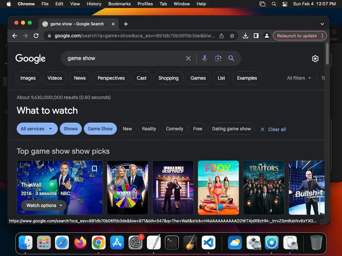342x256 pixels.
Task: Open the Jeopardy! show thumbnail
Action: 173,188
